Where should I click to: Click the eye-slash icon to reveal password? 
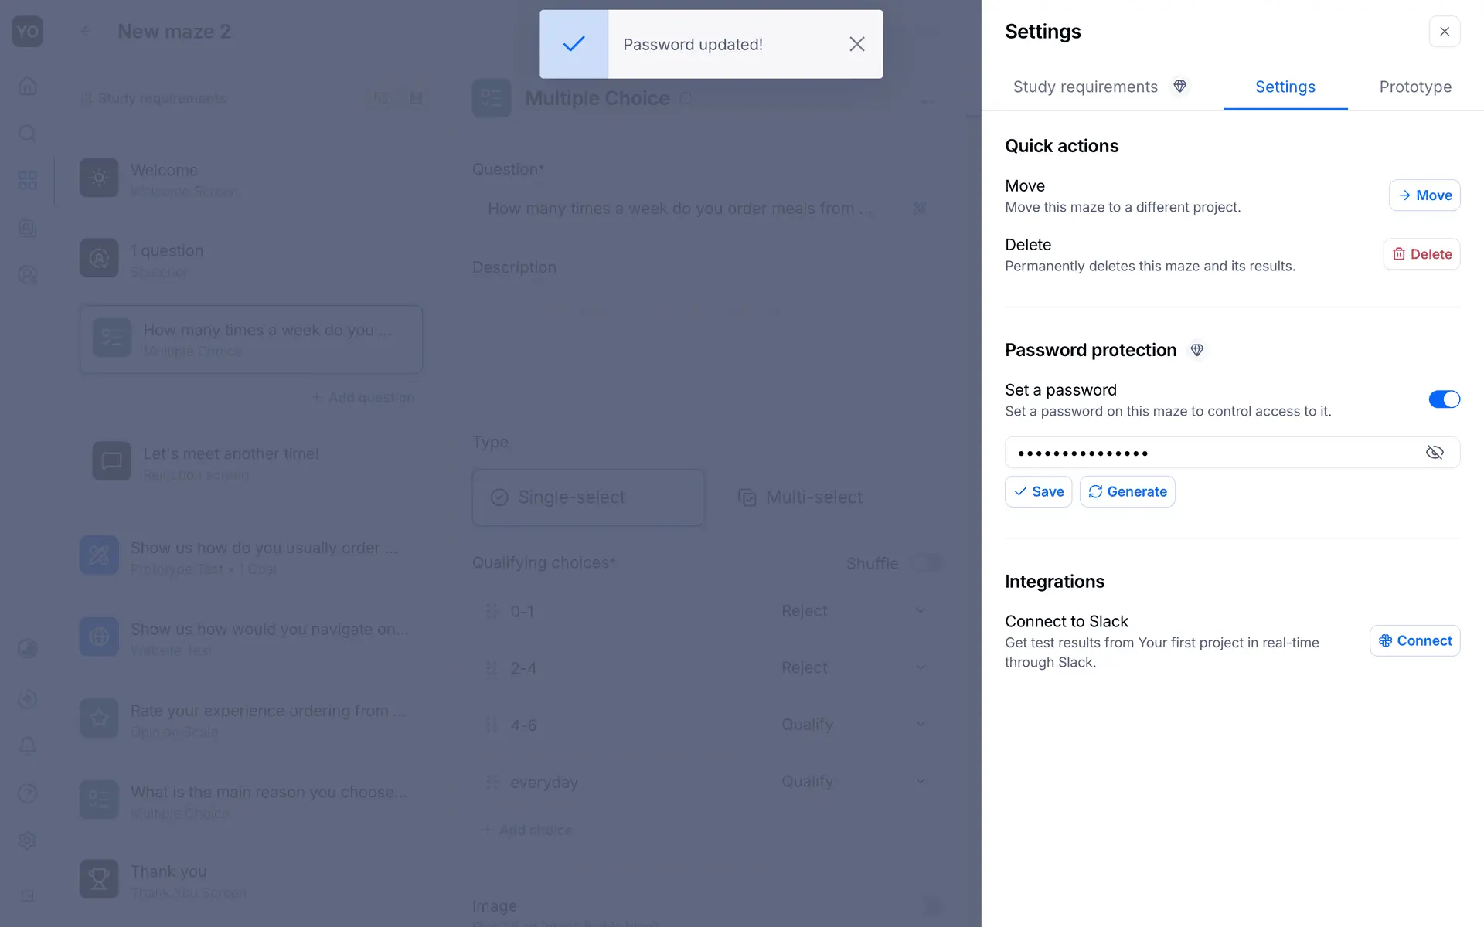1434,453
